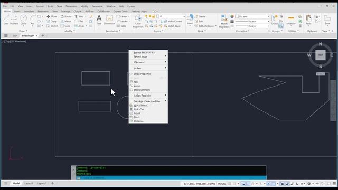Expand the Layers panel dropdown
338x190 pixels.
(x=158, y=31)
